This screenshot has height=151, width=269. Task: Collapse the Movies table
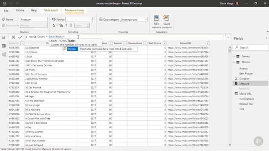[234, 62]
